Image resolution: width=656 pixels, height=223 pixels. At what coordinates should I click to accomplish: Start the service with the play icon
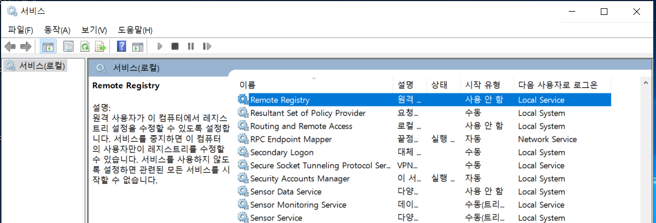[x=160, y=46]
